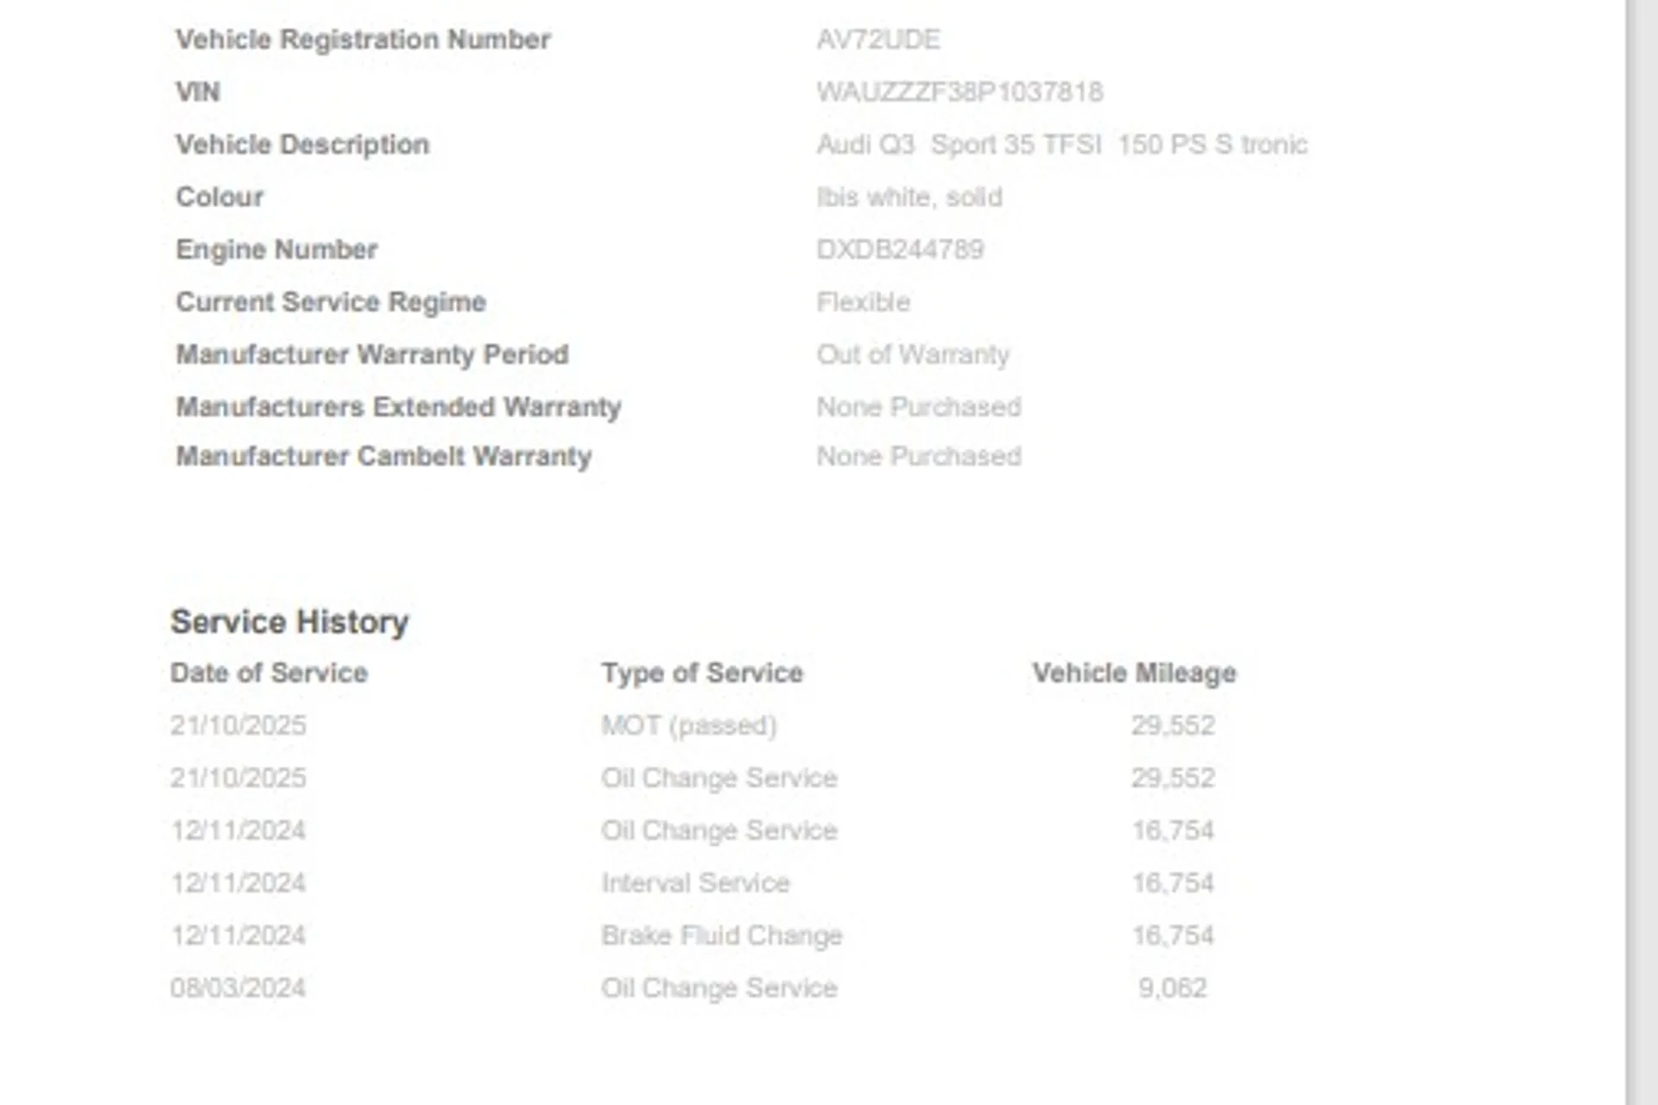Click the Interval Service entry
This screenshot has width=1658, height=1105.
click(x=695, y=883)
